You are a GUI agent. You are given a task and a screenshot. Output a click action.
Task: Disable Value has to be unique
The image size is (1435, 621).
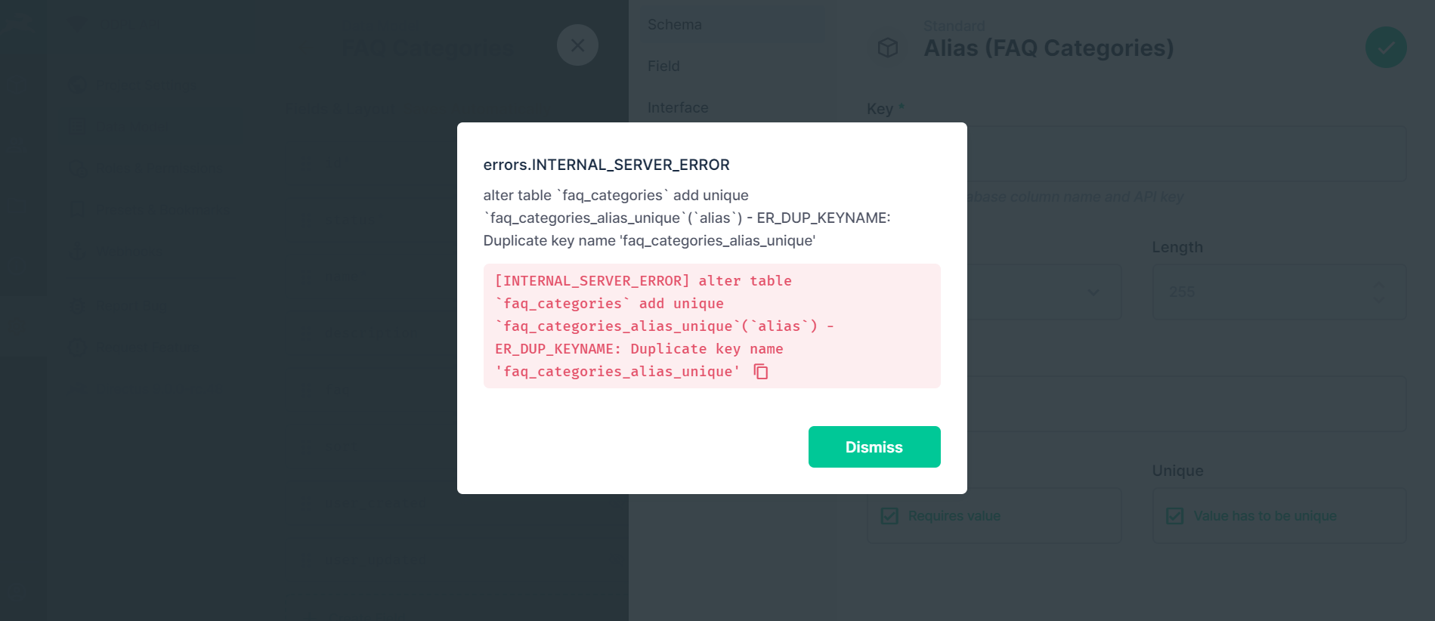click(x=1174, y=515)
